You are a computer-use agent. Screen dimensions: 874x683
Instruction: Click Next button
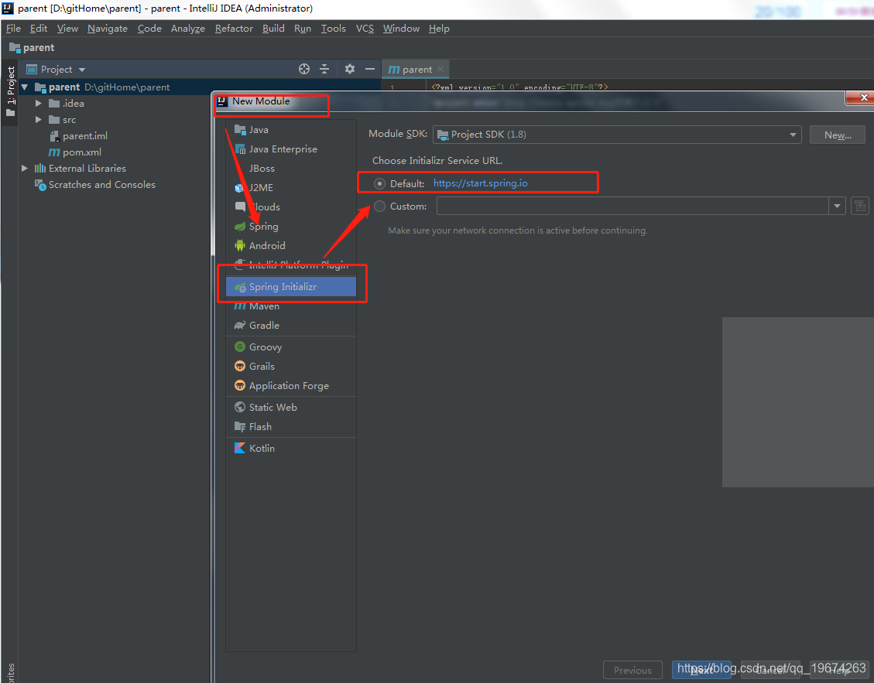[702, 670]
